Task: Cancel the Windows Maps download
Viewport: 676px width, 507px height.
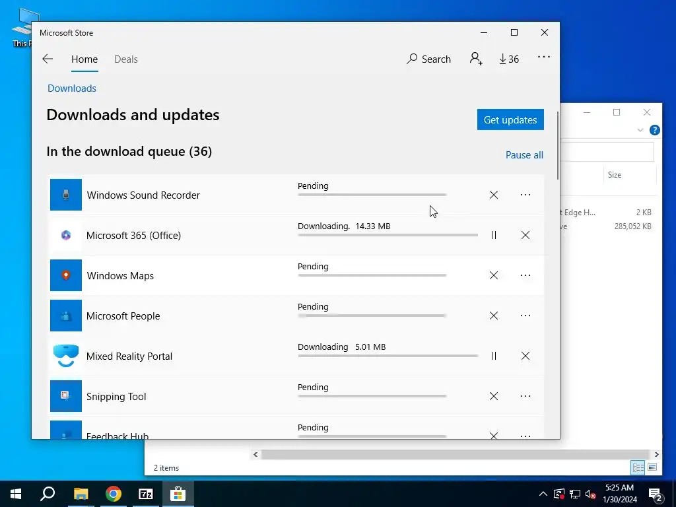Action: (x=494, y=275)
